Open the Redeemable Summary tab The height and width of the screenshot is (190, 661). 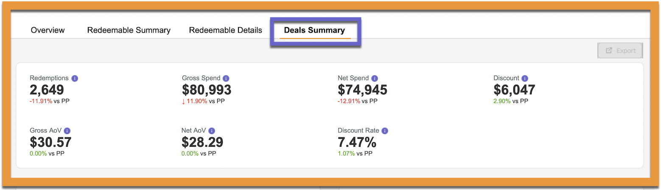point(129,30)
